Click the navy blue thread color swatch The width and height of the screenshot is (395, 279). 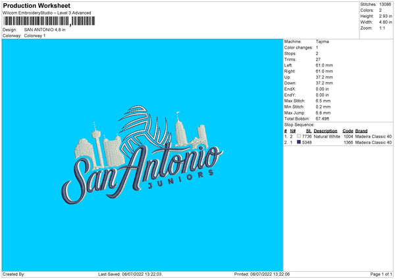(299, 142)
